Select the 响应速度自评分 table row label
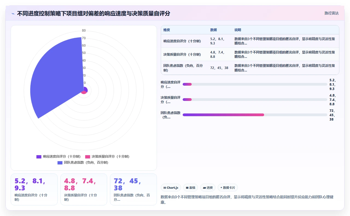350x216 pixels. click(182, 41)
